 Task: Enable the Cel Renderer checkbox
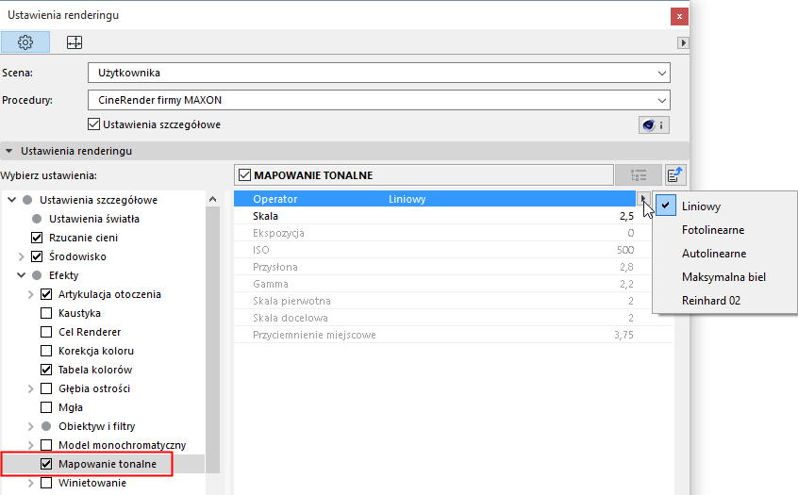coord(46,332)
